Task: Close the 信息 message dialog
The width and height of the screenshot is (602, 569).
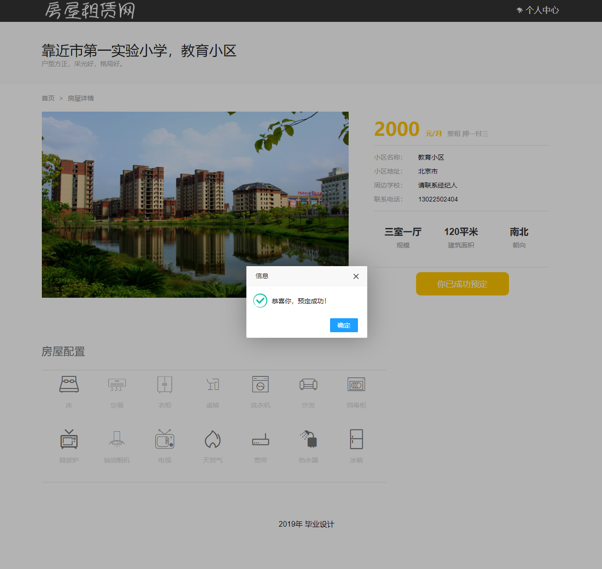Action: [x=356, y=276]
